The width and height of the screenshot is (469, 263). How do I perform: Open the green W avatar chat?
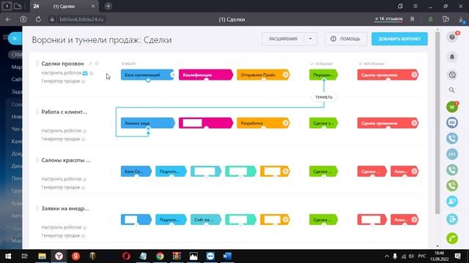[452, 107]
